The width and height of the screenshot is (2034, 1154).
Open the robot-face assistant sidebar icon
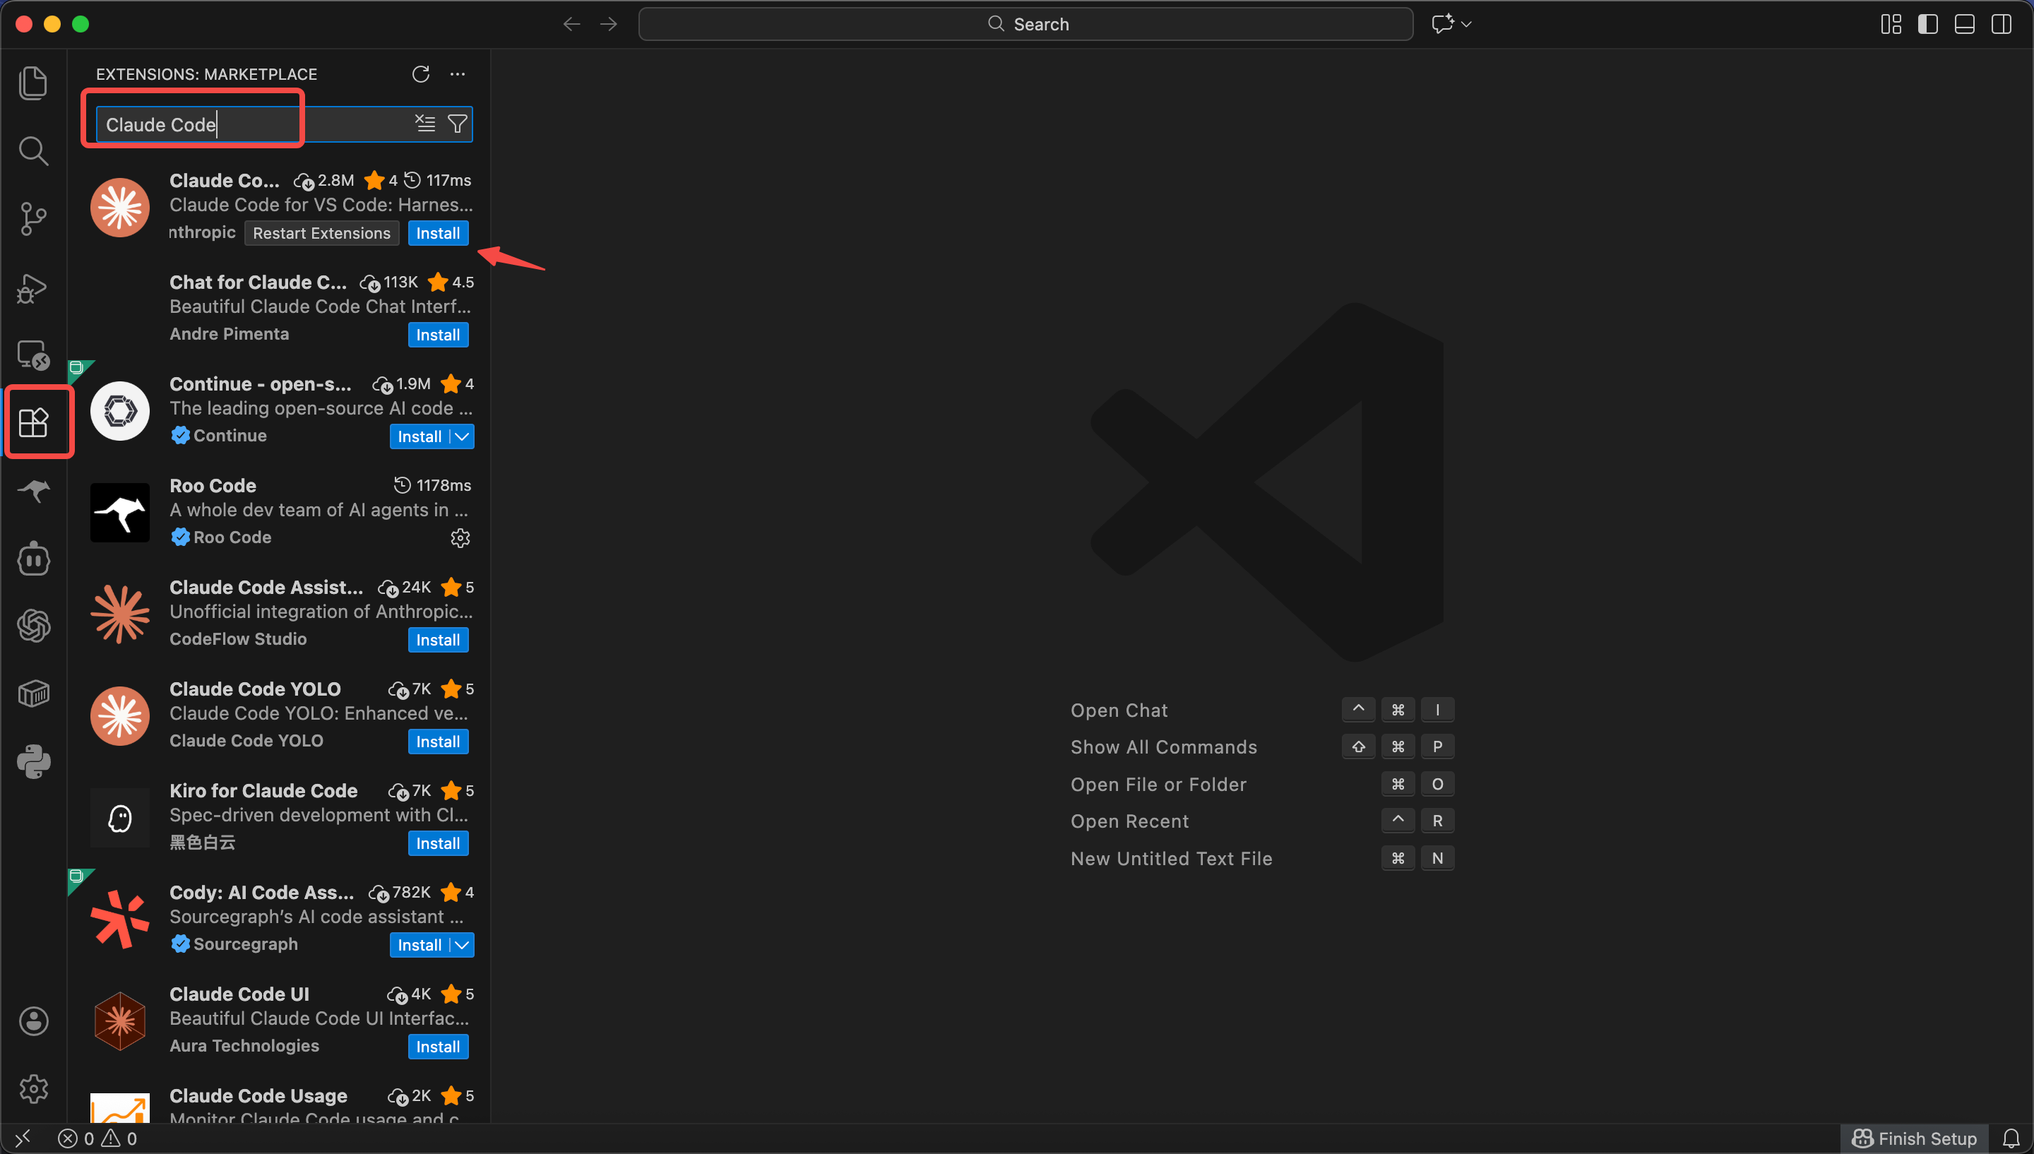coord(33,559)
